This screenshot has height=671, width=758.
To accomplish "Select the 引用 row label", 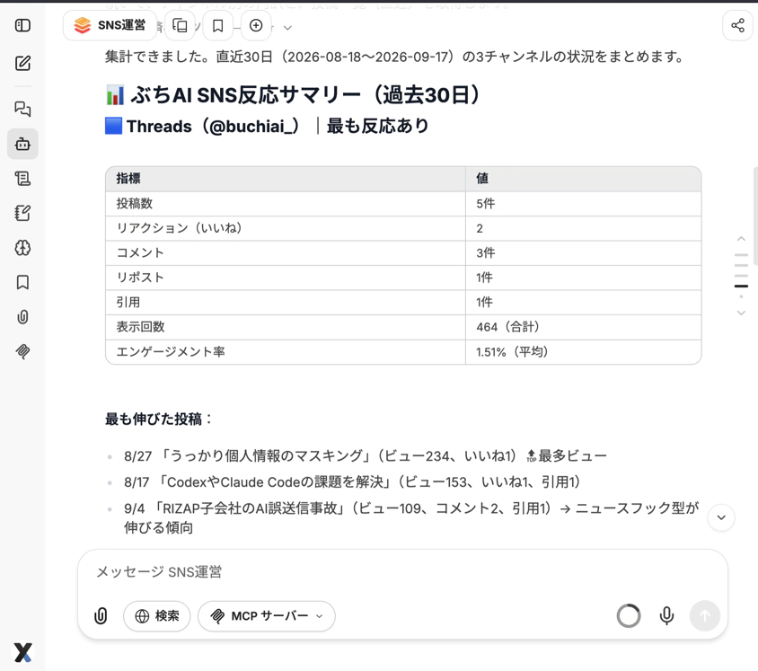I will (x=128, y=302).
